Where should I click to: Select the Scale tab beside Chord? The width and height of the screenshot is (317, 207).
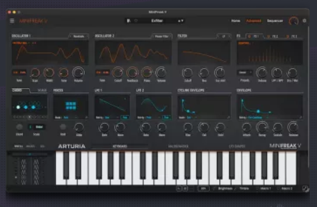point(42,90)
